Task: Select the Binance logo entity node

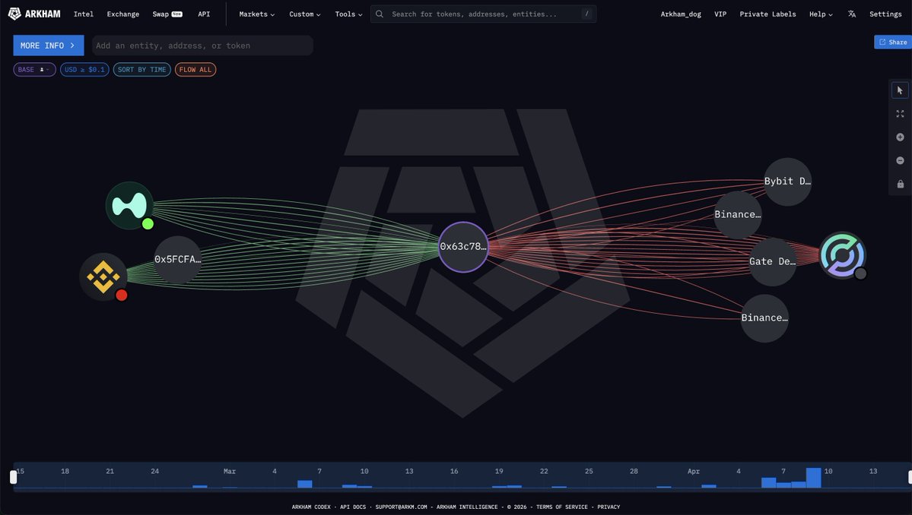Action: 103,277
